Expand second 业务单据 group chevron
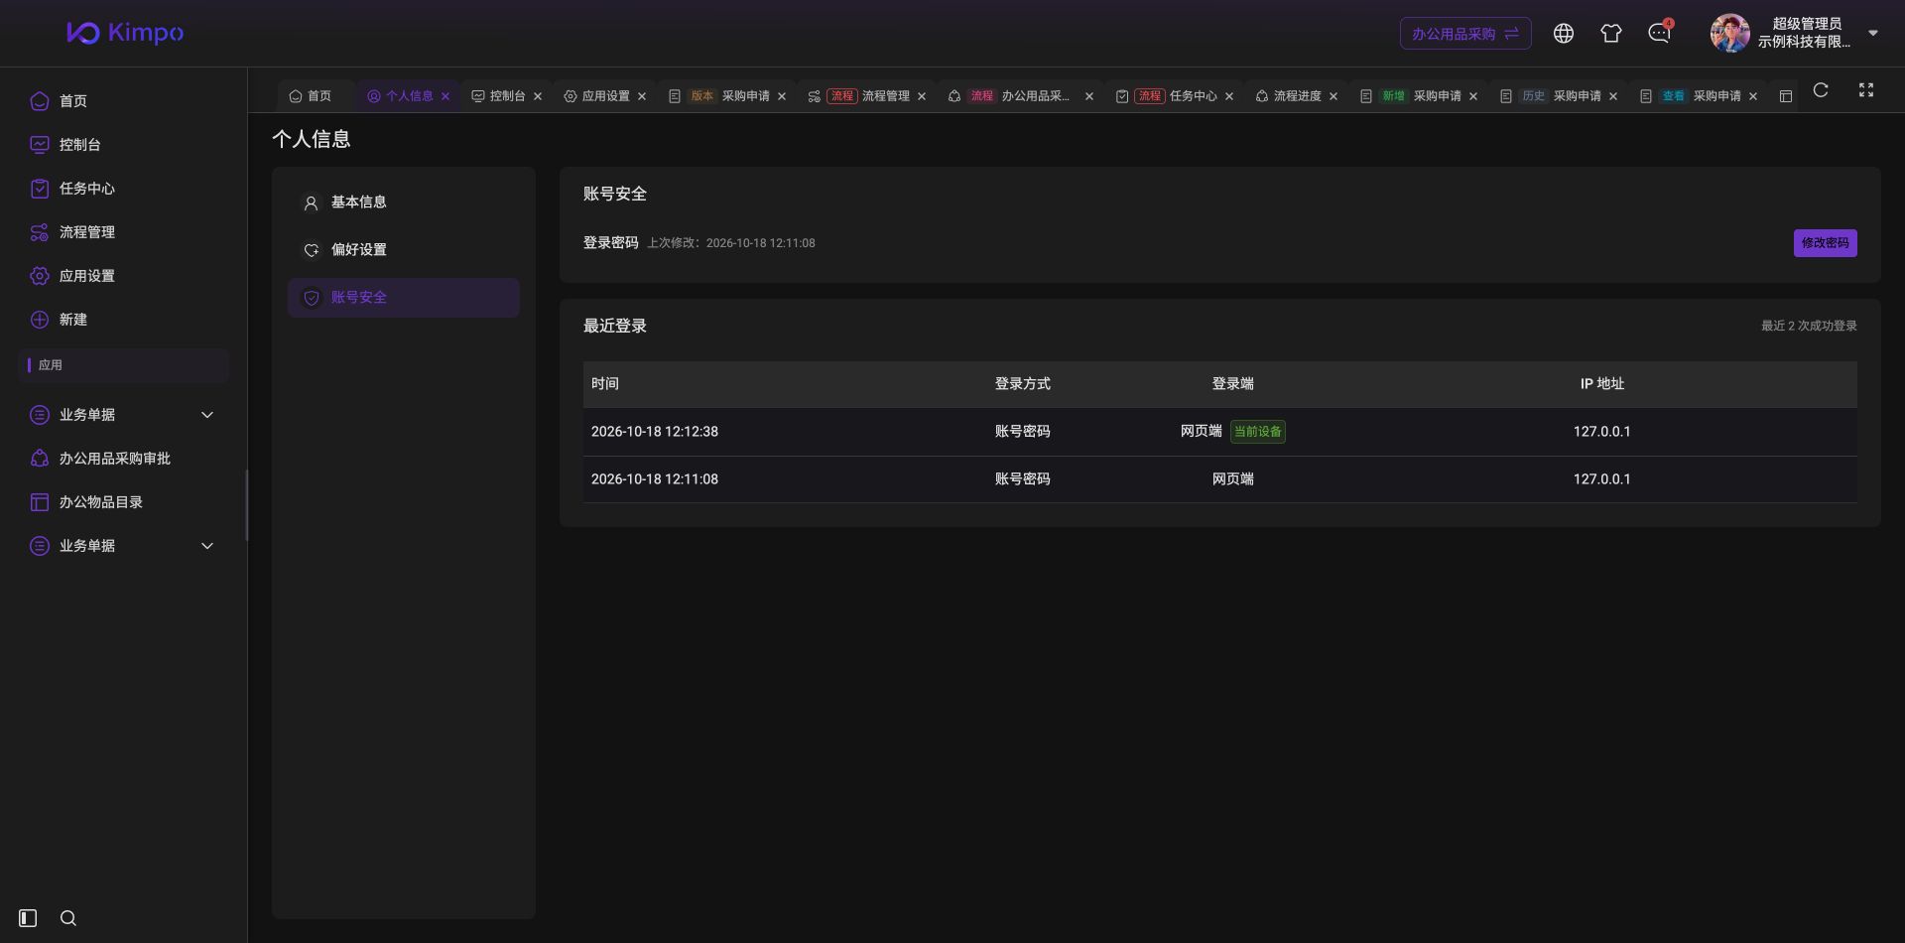 [x=207, y=546]
